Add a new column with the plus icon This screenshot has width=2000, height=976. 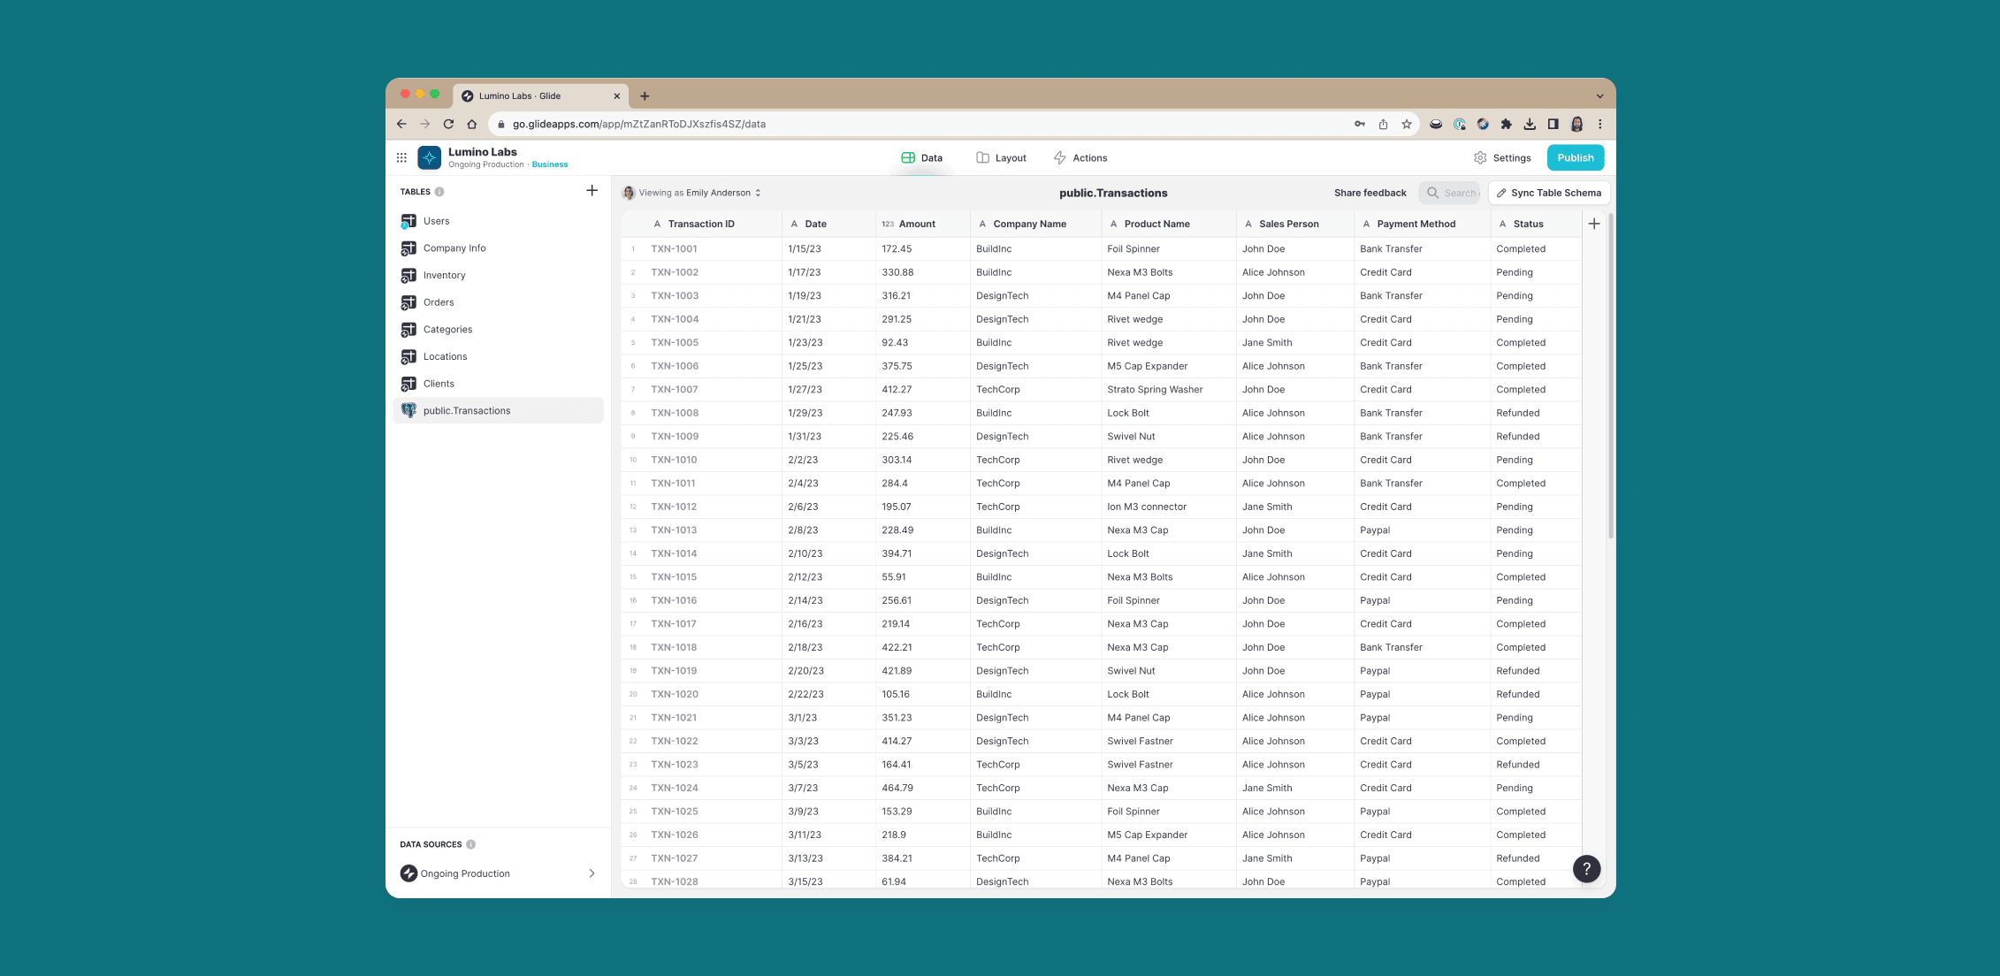point(1594,224)
